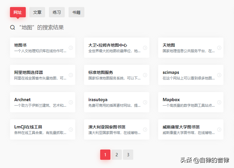Open the Archnet title link
Screen dimensions: 234x168
tap(22, 100)
